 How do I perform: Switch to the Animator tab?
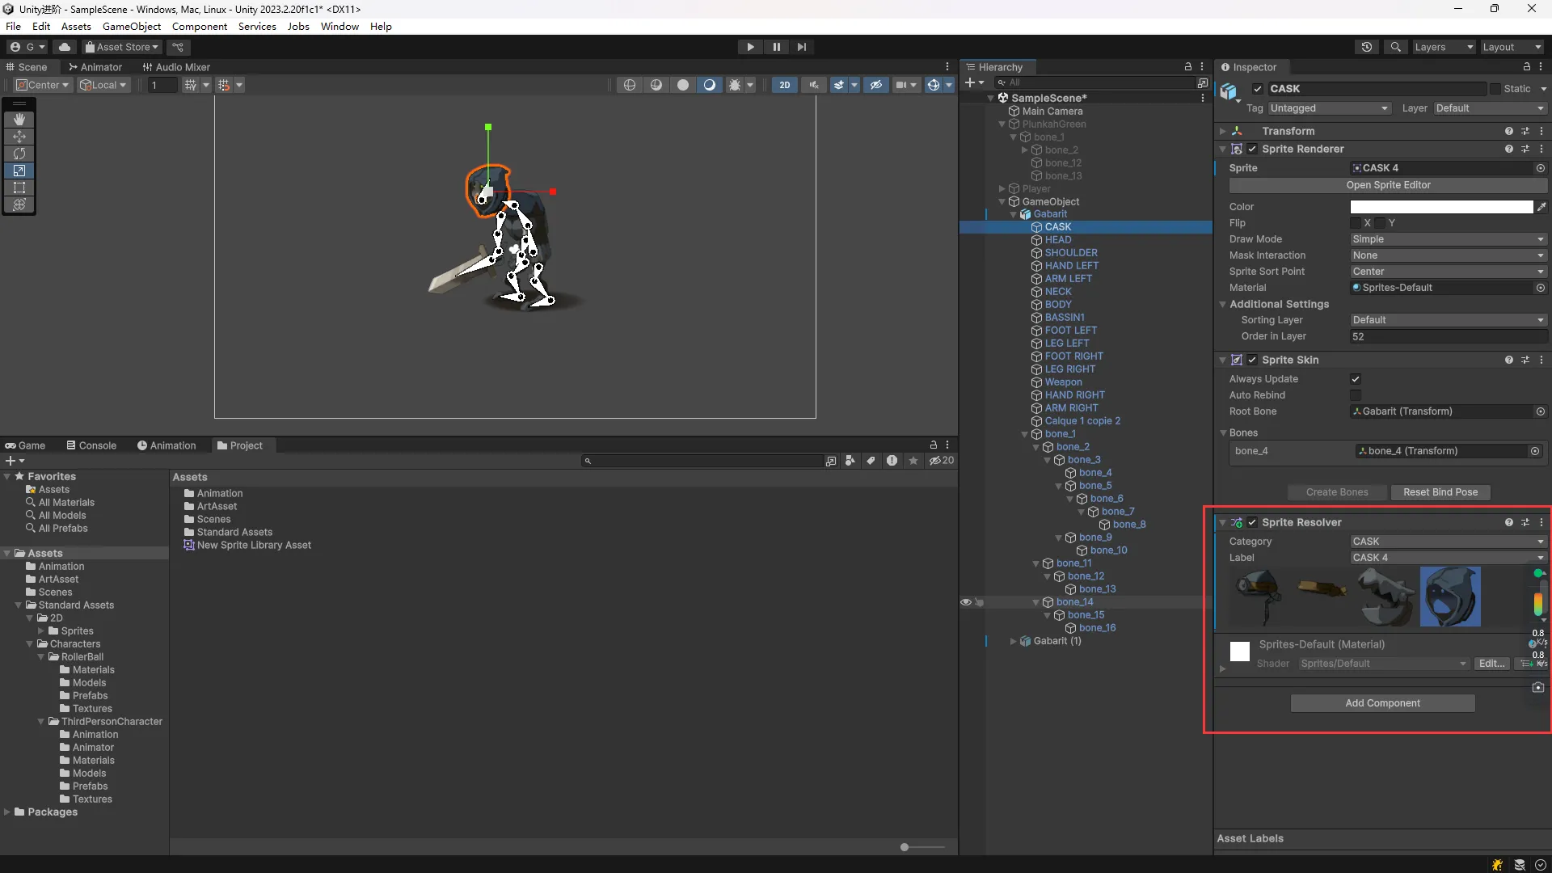point(95,67)
